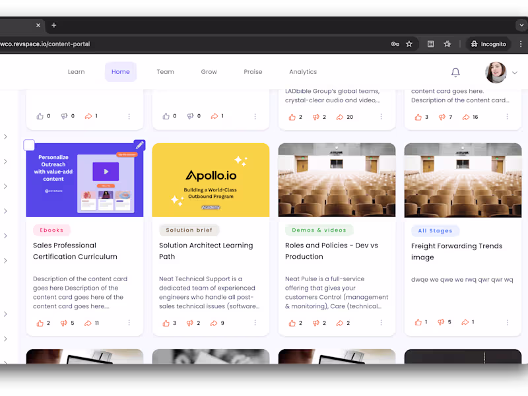Image resolution: width=528 pixels, height=396 pixels.
Task: Tick the checkbox on Sales Professional card
Action: (29, 145)
